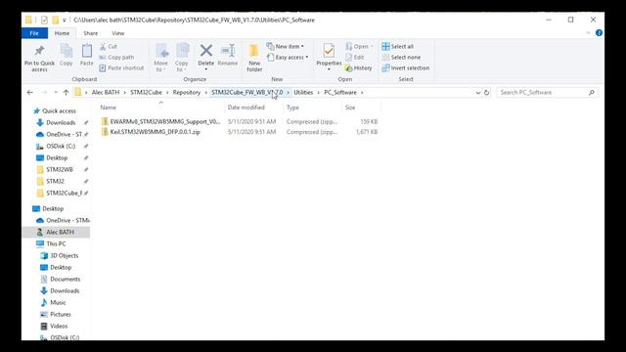Open the STM32Cube_F pinned folder
The image size is (626, 352).
tap(64, 194)
